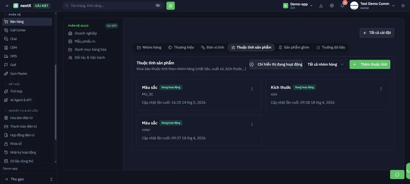The width and height of the screenshot is (410, 184).
Task: Switch theme with the sun icon
Action: (403, 6)
